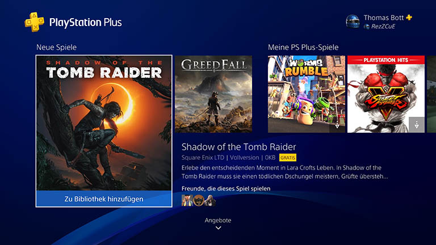This screenshot has width=436, height=245.
Task: Select the download icon on Street Fighter V
Action: (417, 125)
